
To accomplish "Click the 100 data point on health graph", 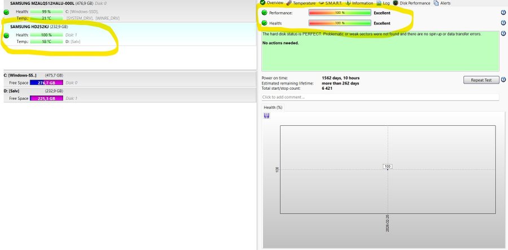I will pyautogui.click(x=387, y=166).
